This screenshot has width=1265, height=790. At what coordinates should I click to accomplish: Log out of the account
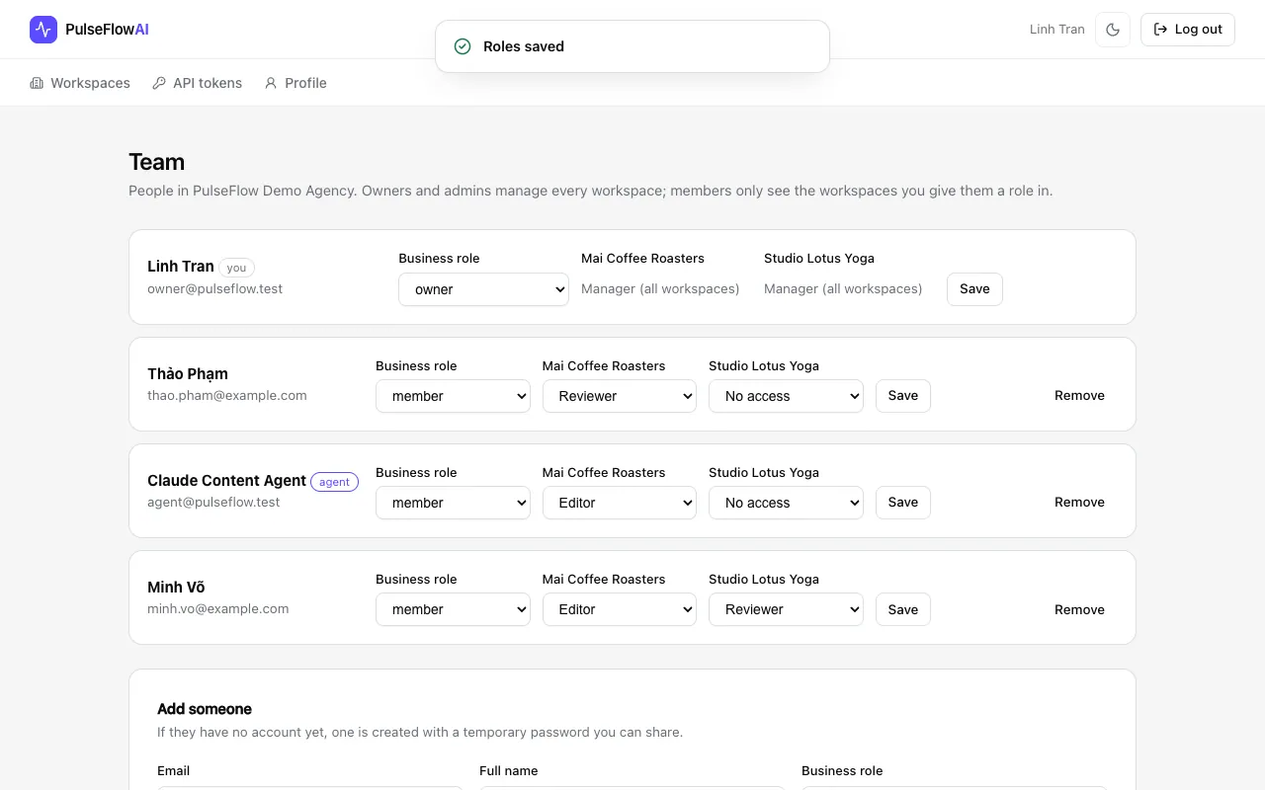[1188, 30]
